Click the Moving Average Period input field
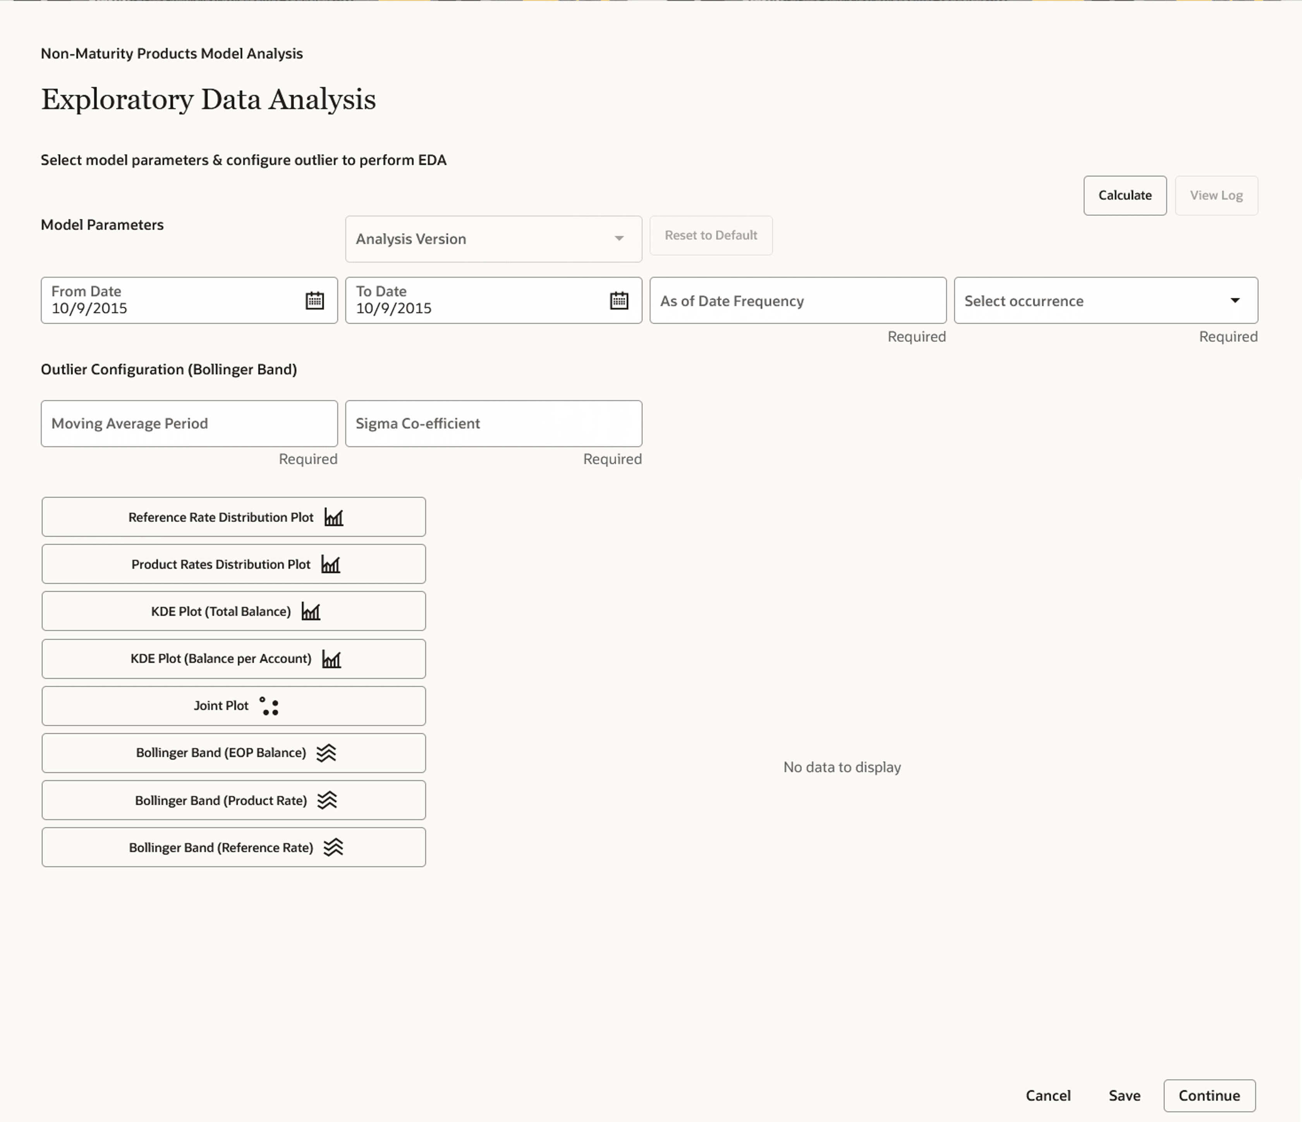Screen dimensions: 1302x1122 [x=189, y=423]
